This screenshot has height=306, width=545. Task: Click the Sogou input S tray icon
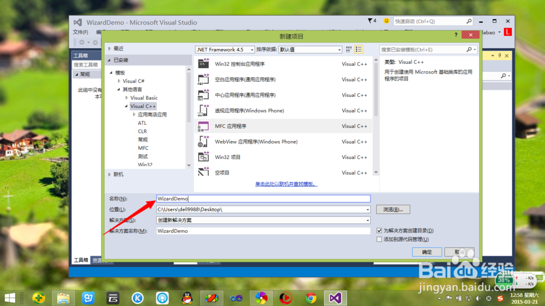(x=500, y=298)
